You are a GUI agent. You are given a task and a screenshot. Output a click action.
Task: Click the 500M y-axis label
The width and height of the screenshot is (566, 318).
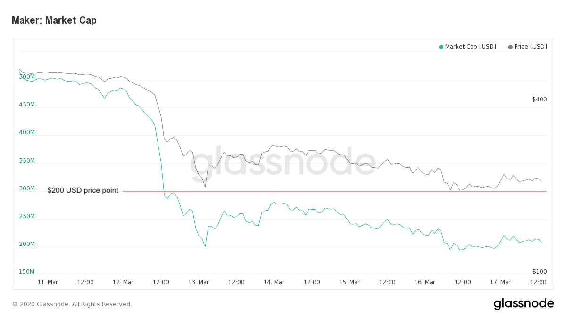[x=27, y=77]
